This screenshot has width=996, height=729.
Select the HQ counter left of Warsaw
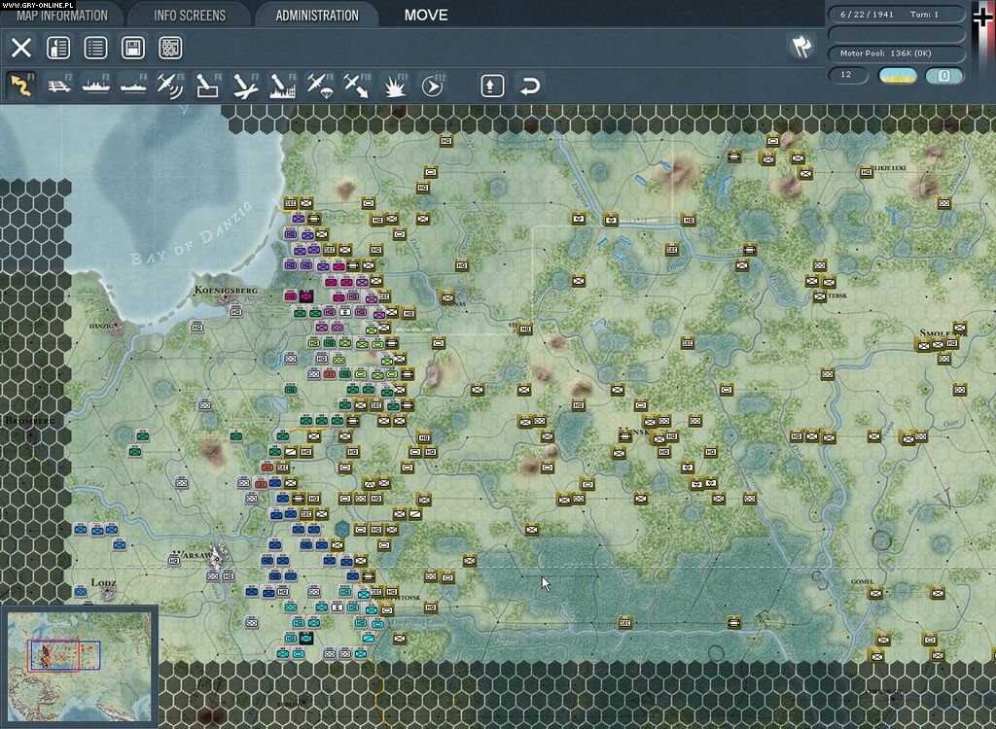pyautogui.click(x=174, y=561)
